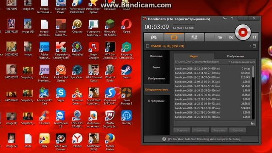Open the О программе section

tap(156, 101)
